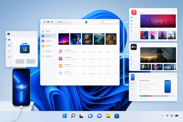Open Browse grid icon in Apple Music sidebar
Screen dimensions: 183x122
tap(132, 21)
